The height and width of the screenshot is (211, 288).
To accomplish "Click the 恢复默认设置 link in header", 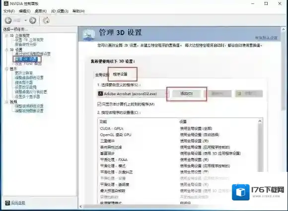I will pyautogui.click(x=266, y=38).
